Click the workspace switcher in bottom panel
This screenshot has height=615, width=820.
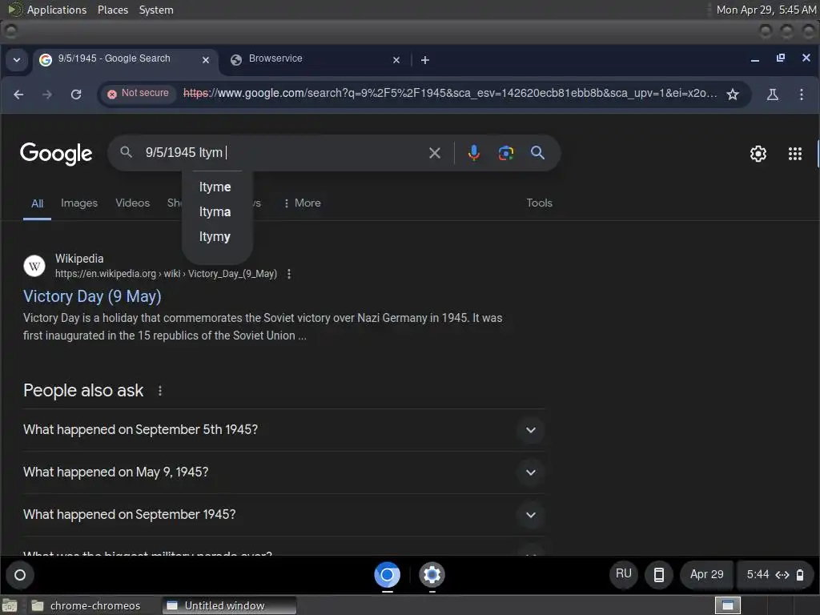(x=728, y=605)
